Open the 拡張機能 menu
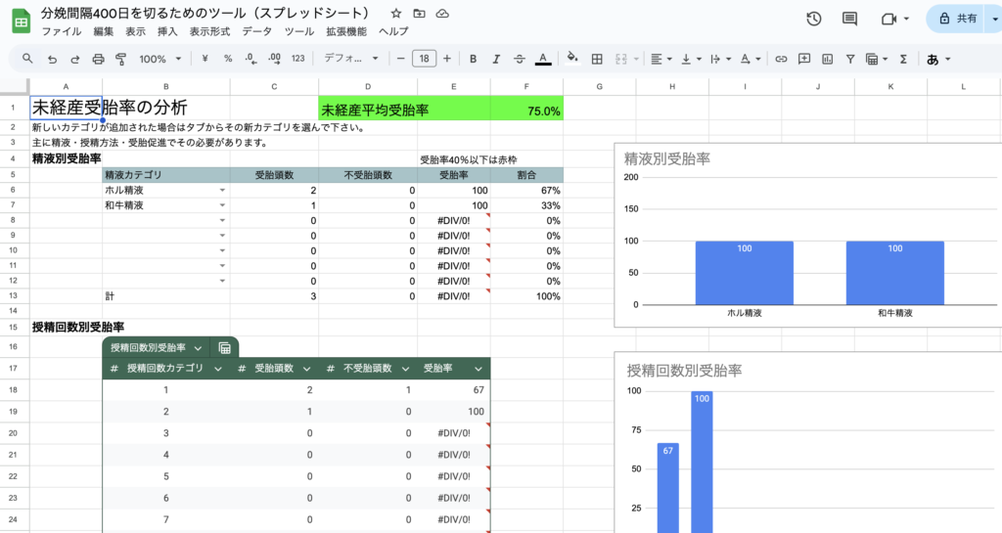Image resolution: width=1002 pixels, height=533 pixels. (345, 31)
